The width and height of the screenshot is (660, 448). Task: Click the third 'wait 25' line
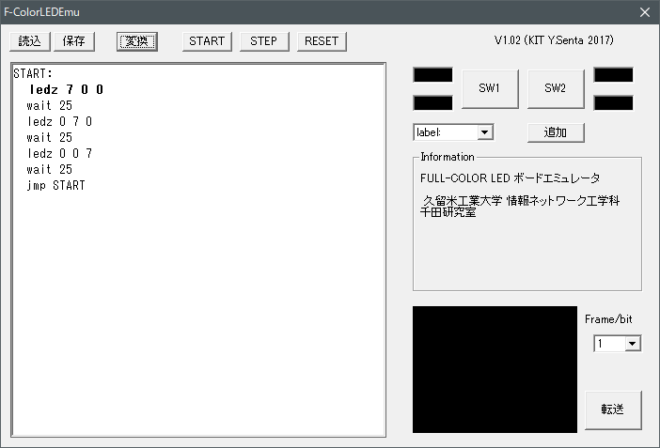tap(49, 169)
